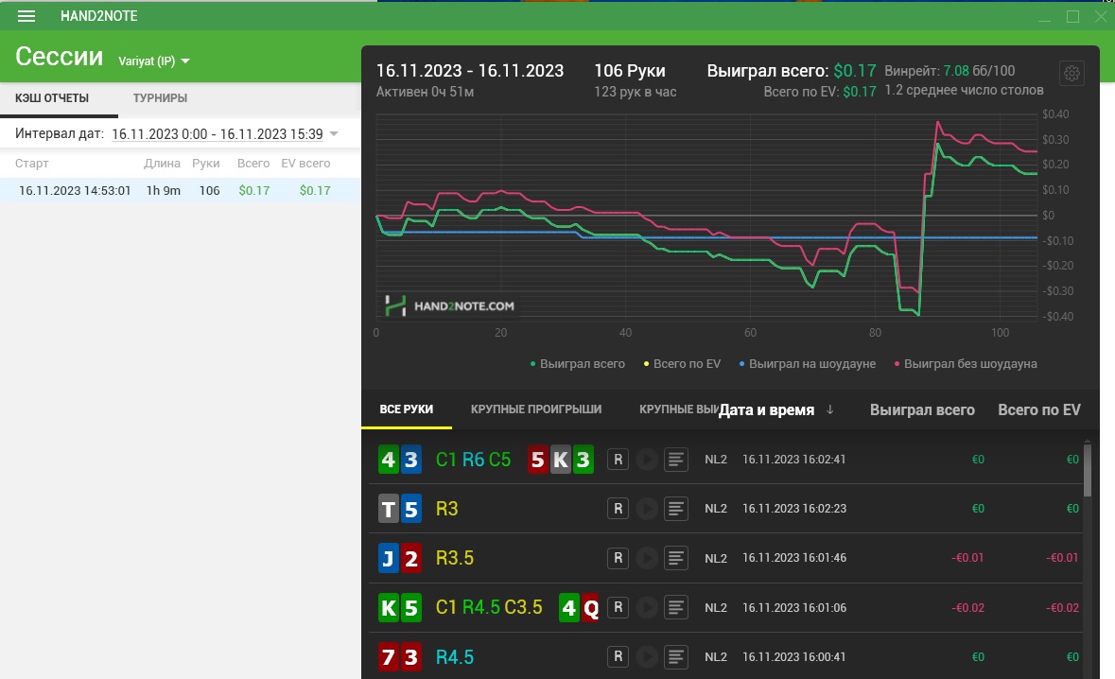Click date range 16.11.2023 0:00 - 16.11.2023 15:39
1115x679 pixels.
tap(218, 133)
